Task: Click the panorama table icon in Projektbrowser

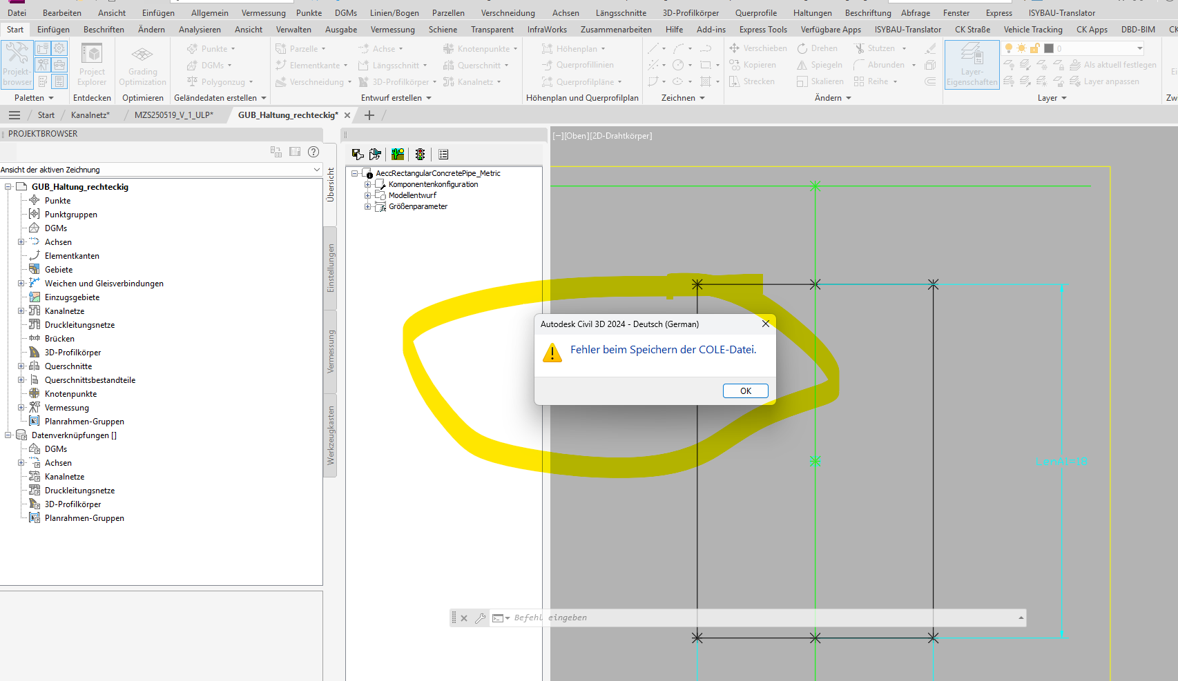Action: [x=295, y=152]
